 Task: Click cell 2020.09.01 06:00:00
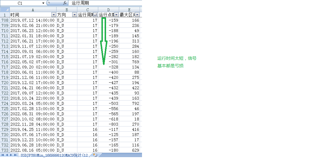coord(33,51)
